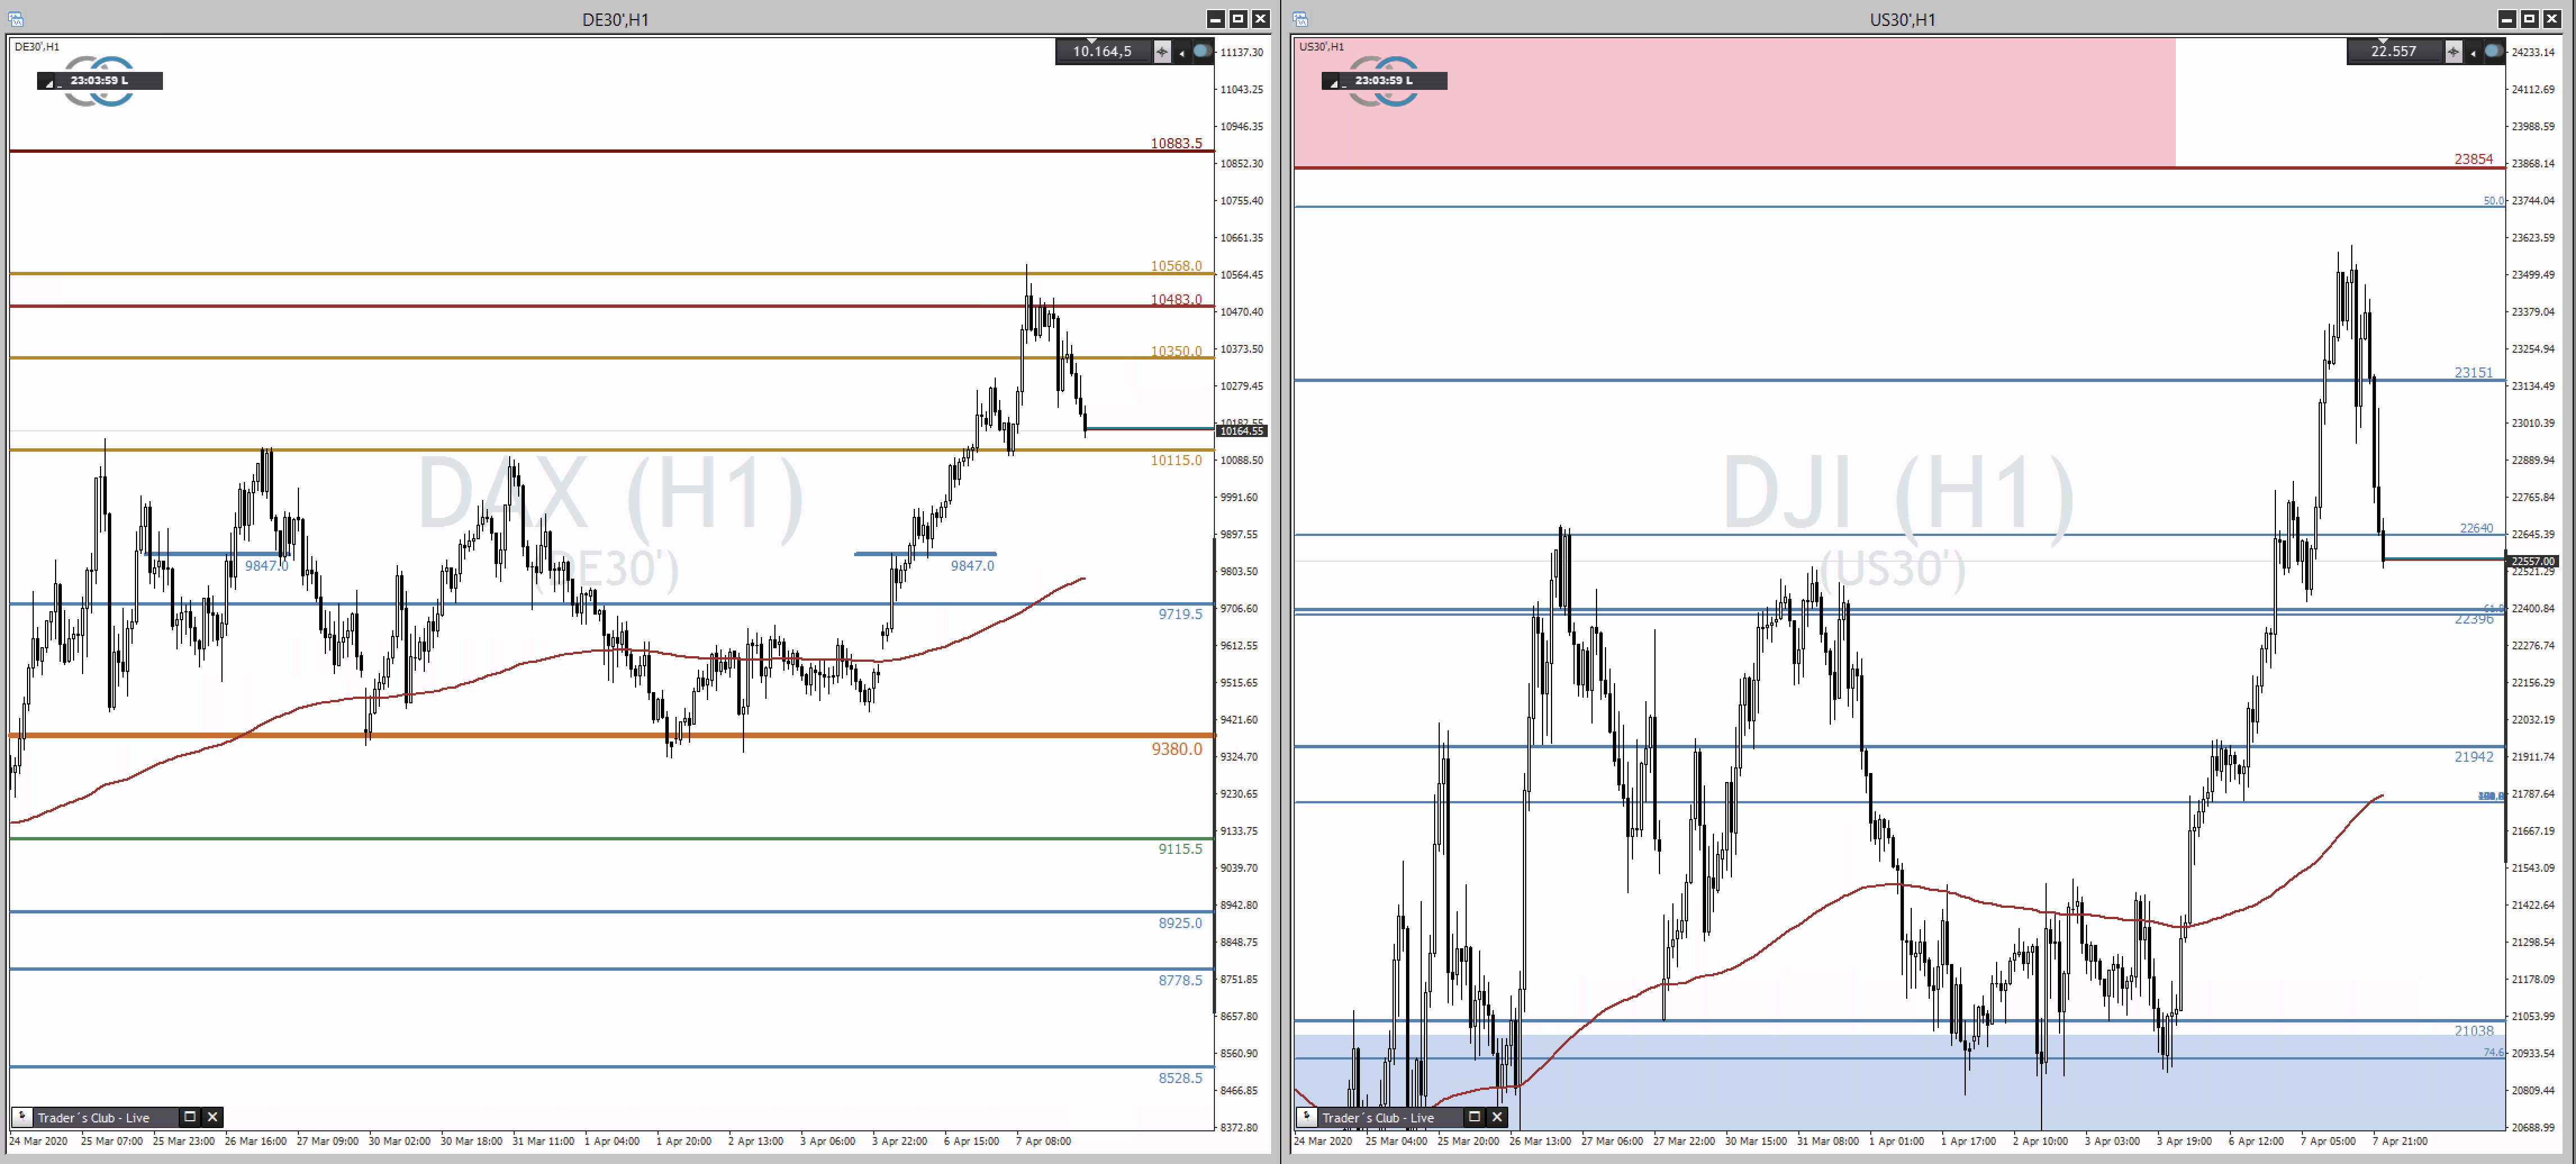Click the current price tag 10164.55 on DE30 axis

(x=1241, y=431)
